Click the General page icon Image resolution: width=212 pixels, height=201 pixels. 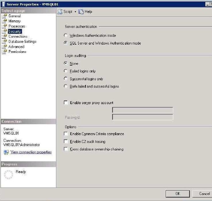coord(4,16)
